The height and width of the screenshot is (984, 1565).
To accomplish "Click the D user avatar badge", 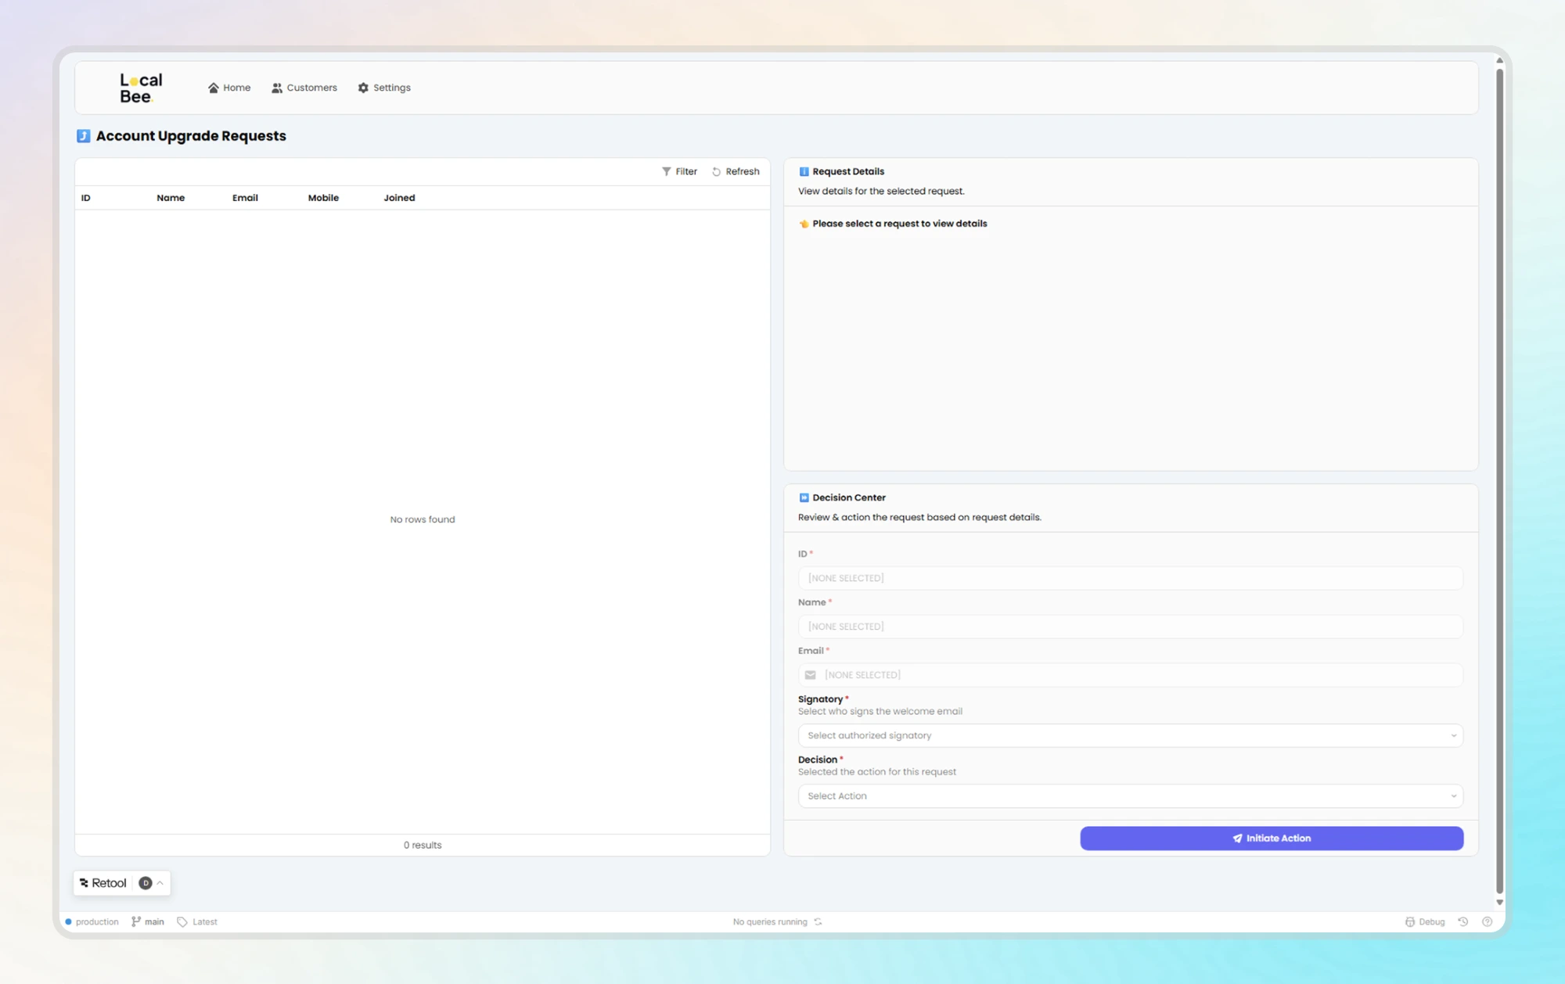I will click(x=146, y=883).
